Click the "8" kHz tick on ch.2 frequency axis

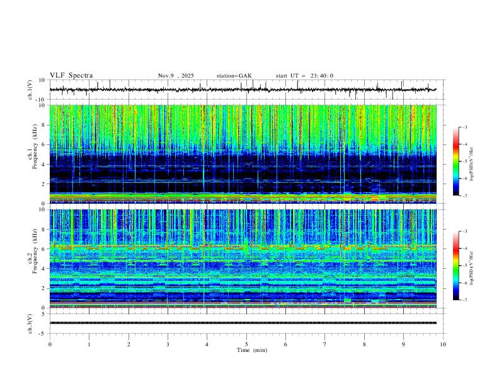click(x=44, y=230)
